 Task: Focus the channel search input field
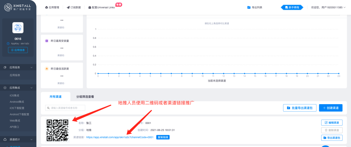(65, 108)
